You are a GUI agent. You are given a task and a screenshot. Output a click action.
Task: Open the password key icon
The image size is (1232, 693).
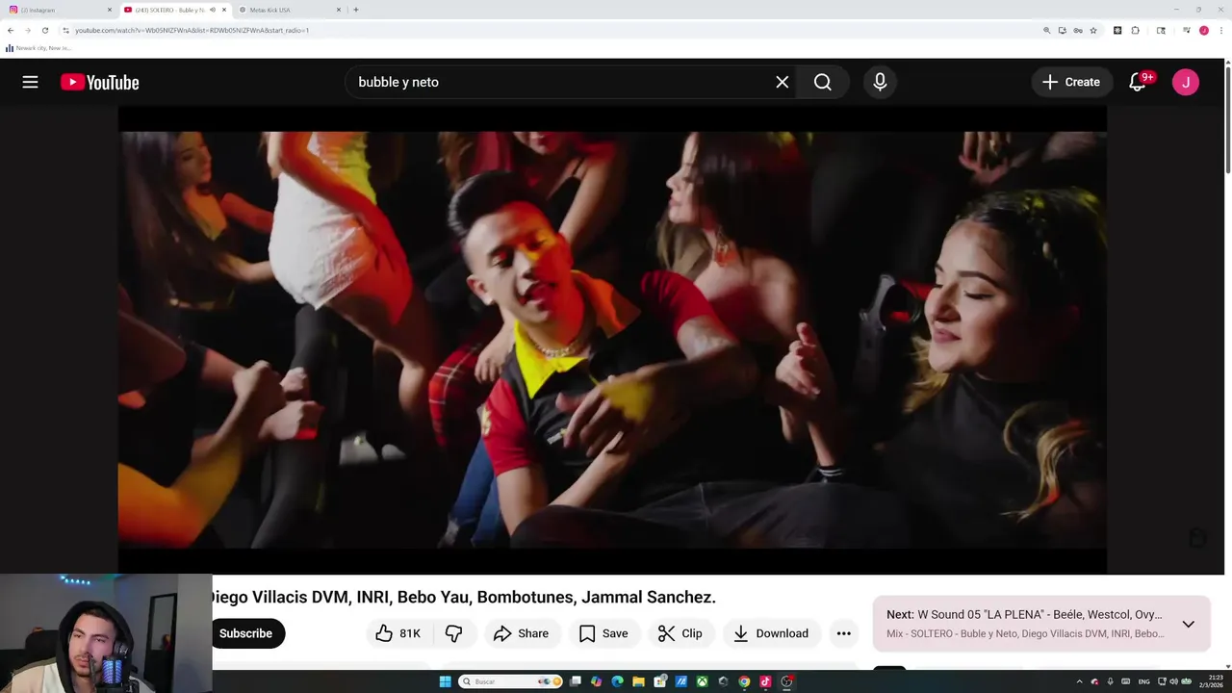pos(1078,30)
